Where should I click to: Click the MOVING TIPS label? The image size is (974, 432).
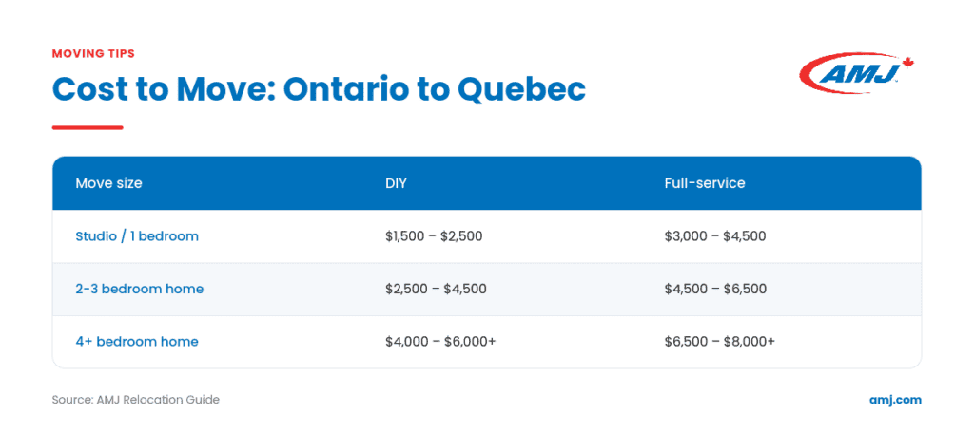coord(93,54)
